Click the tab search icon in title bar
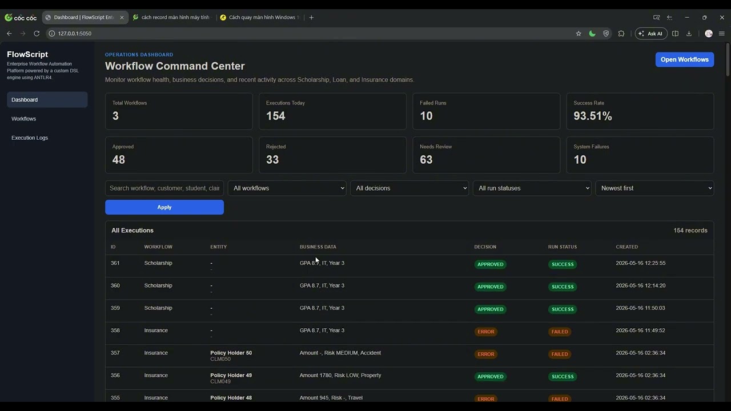Image resolution: width=731 pixels, height=411 pixels. [656, 17]
